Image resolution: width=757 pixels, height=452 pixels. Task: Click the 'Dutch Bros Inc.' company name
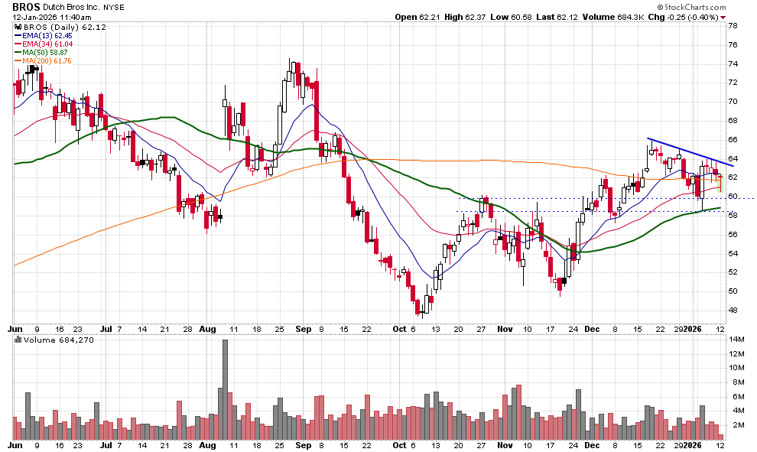click(71, 7)
